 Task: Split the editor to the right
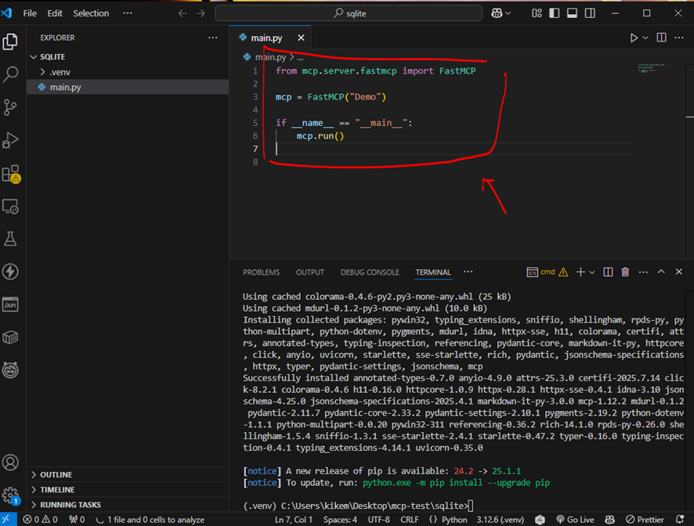coord(661,38)
